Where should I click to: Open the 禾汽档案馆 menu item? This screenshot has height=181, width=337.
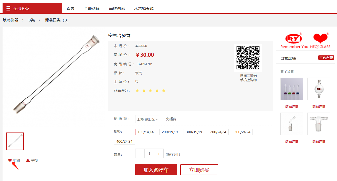(144, 8)
